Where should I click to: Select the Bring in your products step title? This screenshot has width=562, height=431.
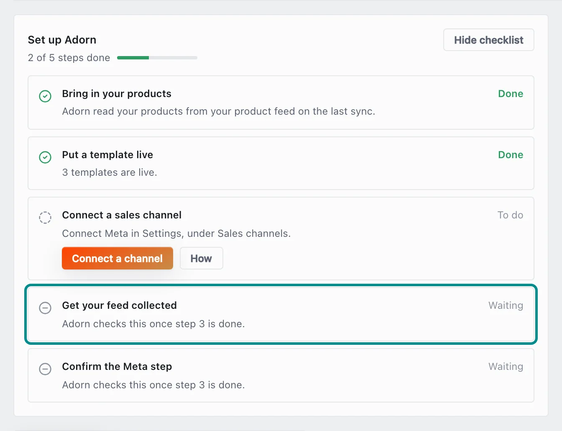coord(117,94)
